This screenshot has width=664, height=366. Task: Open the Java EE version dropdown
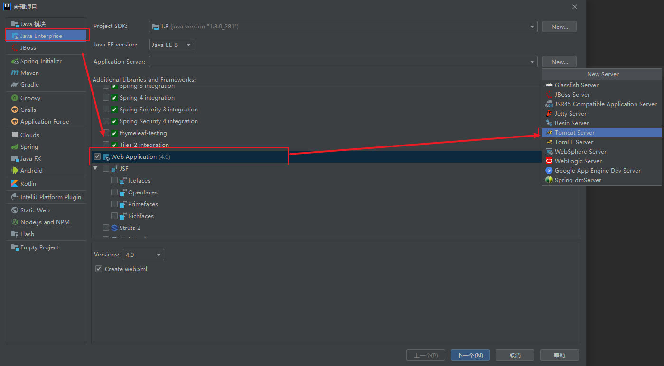click(x=171, y=45)
